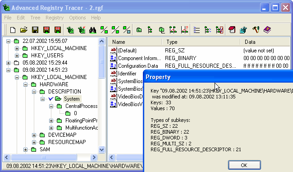Save with the floppy disk toolbar icon
This screenshot has width=293, height=172.
[x=35, y=30]
